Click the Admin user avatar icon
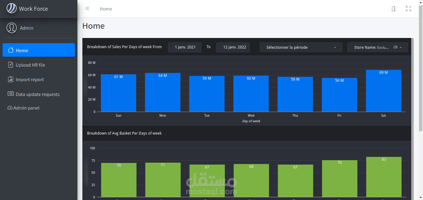This screenshot has height=200, width=423. point(11,28)
